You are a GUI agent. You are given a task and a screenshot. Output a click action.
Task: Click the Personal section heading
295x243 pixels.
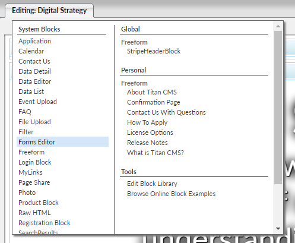pos(134,70)
